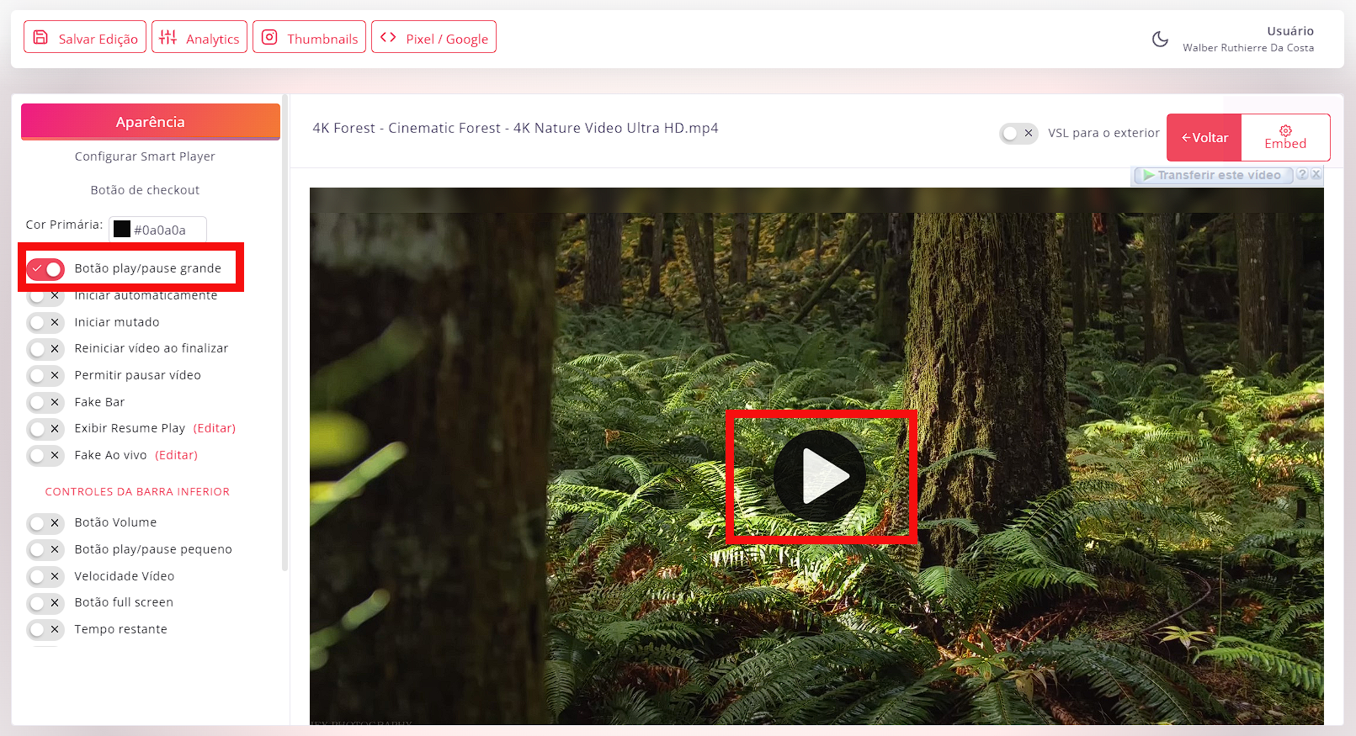Click Editar link beside Fake Ao vivo
Viewport: 1356px width, 736px height.
177,455
